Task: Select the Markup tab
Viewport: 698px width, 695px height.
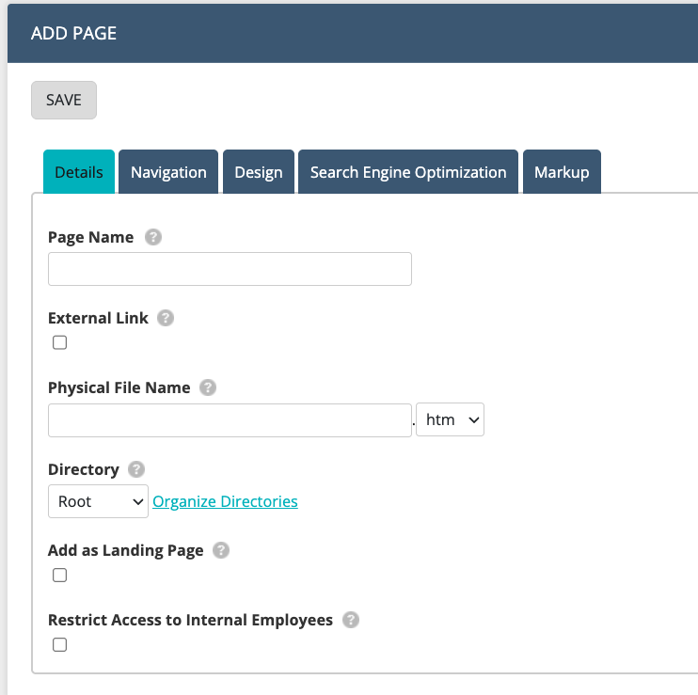Action: [562, 172]
